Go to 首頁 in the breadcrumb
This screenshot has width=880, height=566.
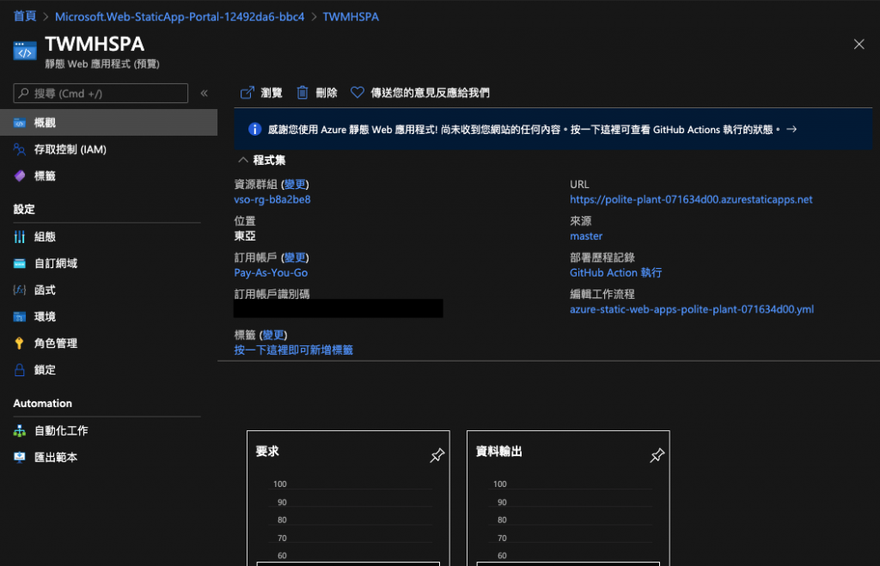25,16
